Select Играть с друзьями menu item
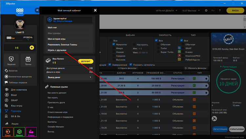246x139 pixels. point(57,50)
